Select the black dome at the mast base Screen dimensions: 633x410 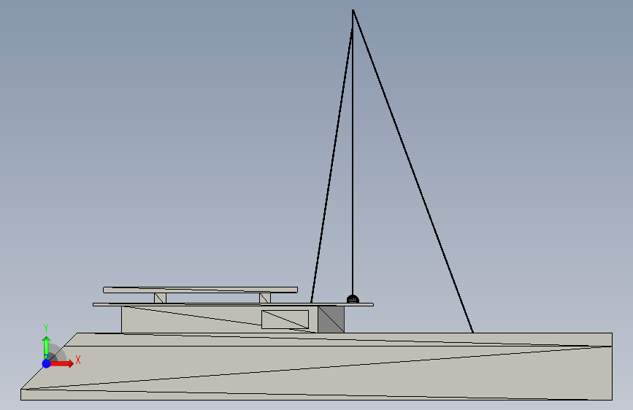coord(353,299)
